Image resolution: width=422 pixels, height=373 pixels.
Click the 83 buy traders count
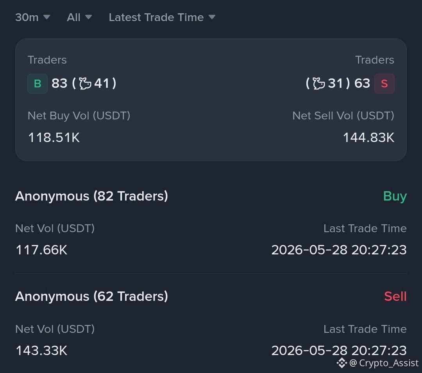pyautogui.click(x=59, y=83)
